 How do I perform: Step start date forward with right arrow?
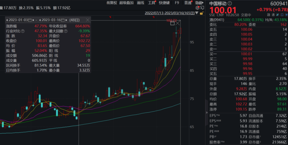(x=33, y=20)
